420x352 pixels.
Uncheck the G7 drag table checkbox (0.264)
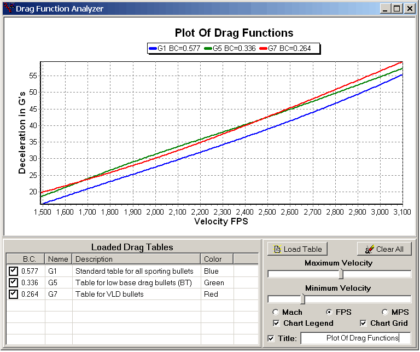tap(13, 294)
